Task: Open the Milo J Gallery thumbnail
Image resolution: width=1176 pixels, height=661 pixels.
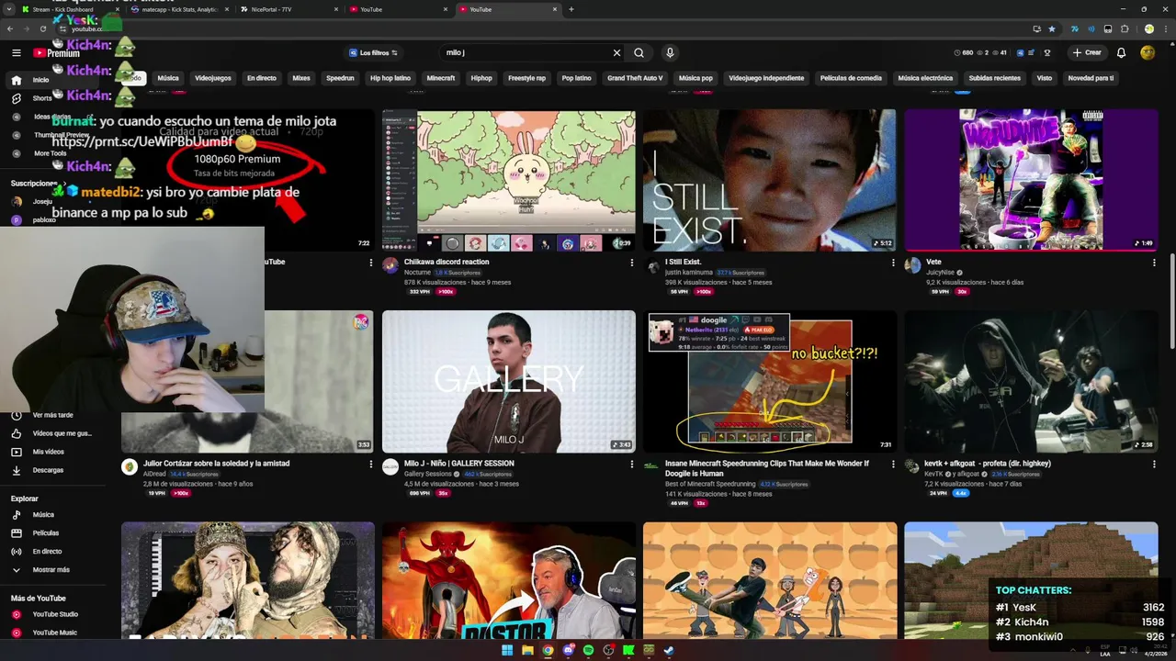Action: pyautogui.click(x=508, y=381)
